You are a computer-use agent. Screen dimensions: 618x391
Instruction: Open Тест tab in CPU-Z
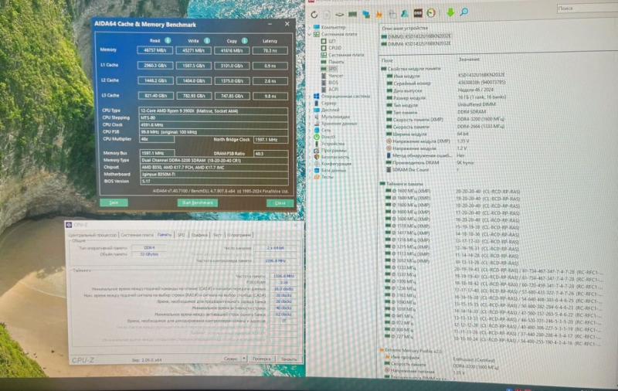click(217, 235)
